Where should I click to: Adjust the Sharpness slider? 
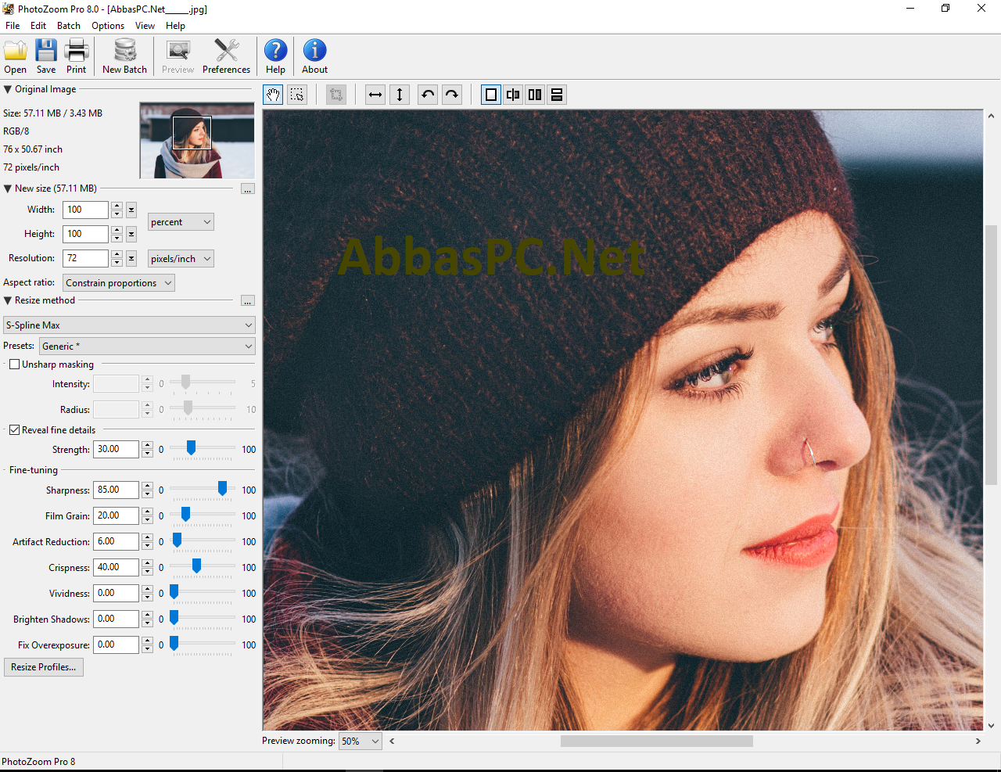(222, 489)
